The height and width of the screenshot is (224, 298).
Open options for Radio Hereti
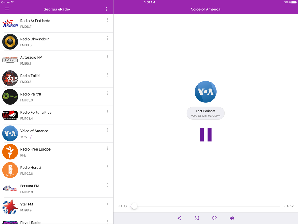(x=108, y=167)
